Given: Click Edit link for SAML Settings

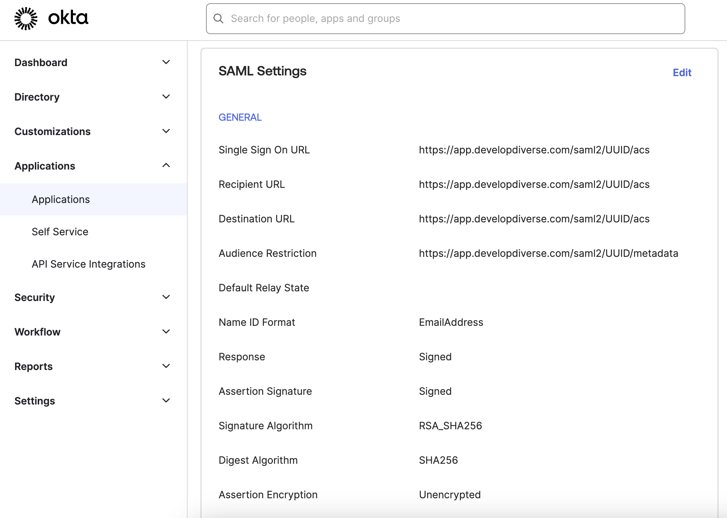Looking at the screenshot, I should tap(682, 73).
